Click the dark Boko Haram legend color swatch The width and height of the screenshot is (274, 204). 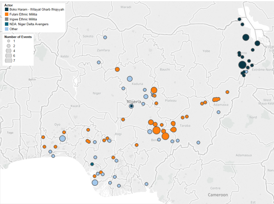pos(7,10)
